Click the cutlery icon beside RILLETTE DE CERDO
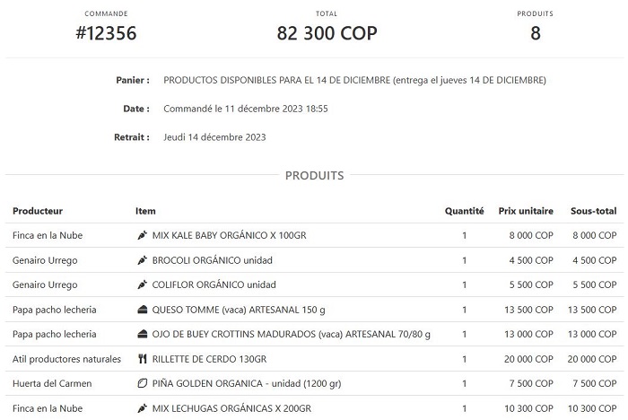628x420 pixels. [142, 359]
